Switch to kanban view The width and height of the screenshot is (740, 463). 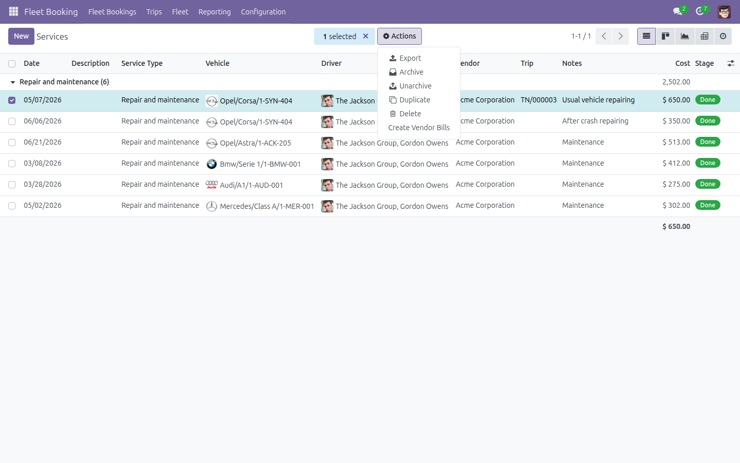click(665, 36)
